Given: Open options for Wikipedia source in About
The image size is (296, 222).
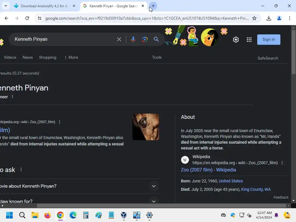Looking at the screenshot, I should (282, 163).
